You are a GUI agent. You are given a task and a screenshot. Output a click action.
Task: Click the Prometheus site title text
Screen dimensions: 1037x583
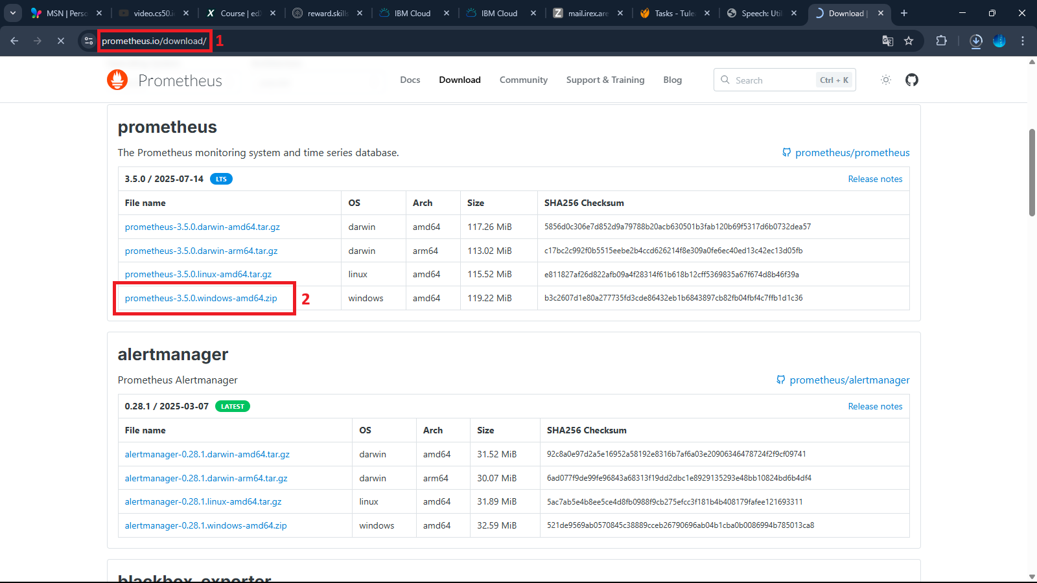click(x=180, y=80)
